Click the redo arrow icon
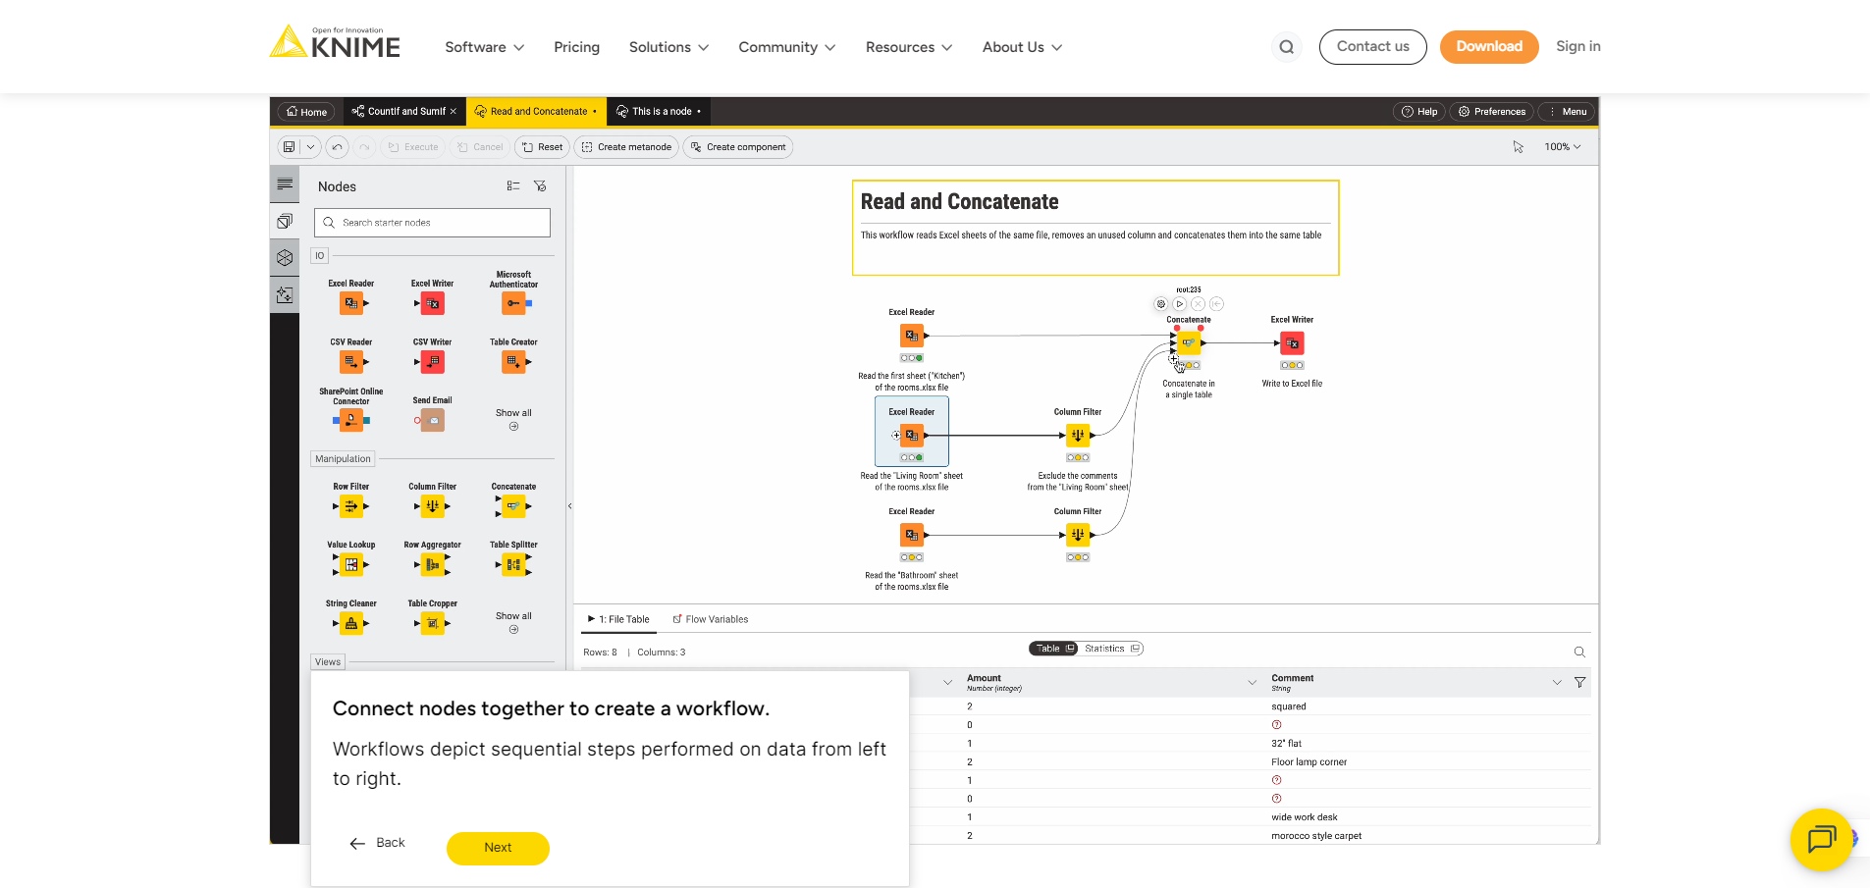This screenshot has width=1870, height=888. [x=364, y=147]
